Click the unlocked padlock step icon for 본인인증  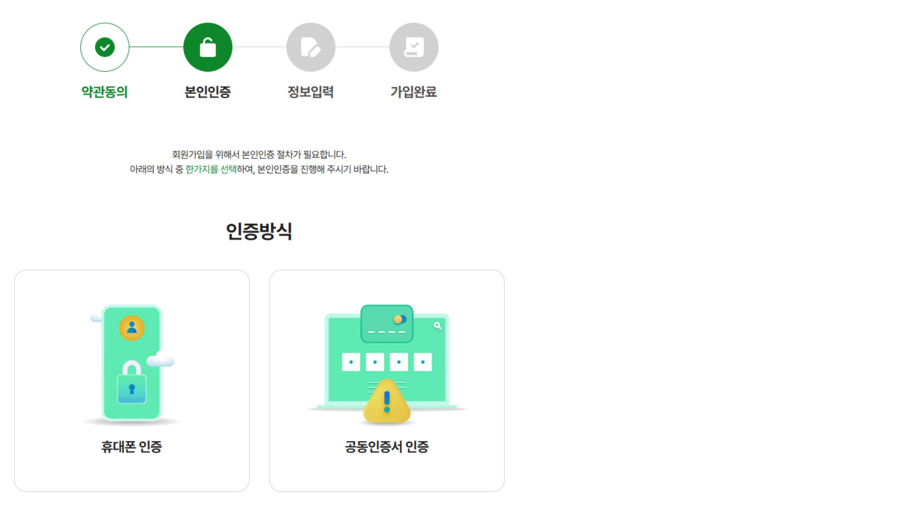click(x=208, y=47)
